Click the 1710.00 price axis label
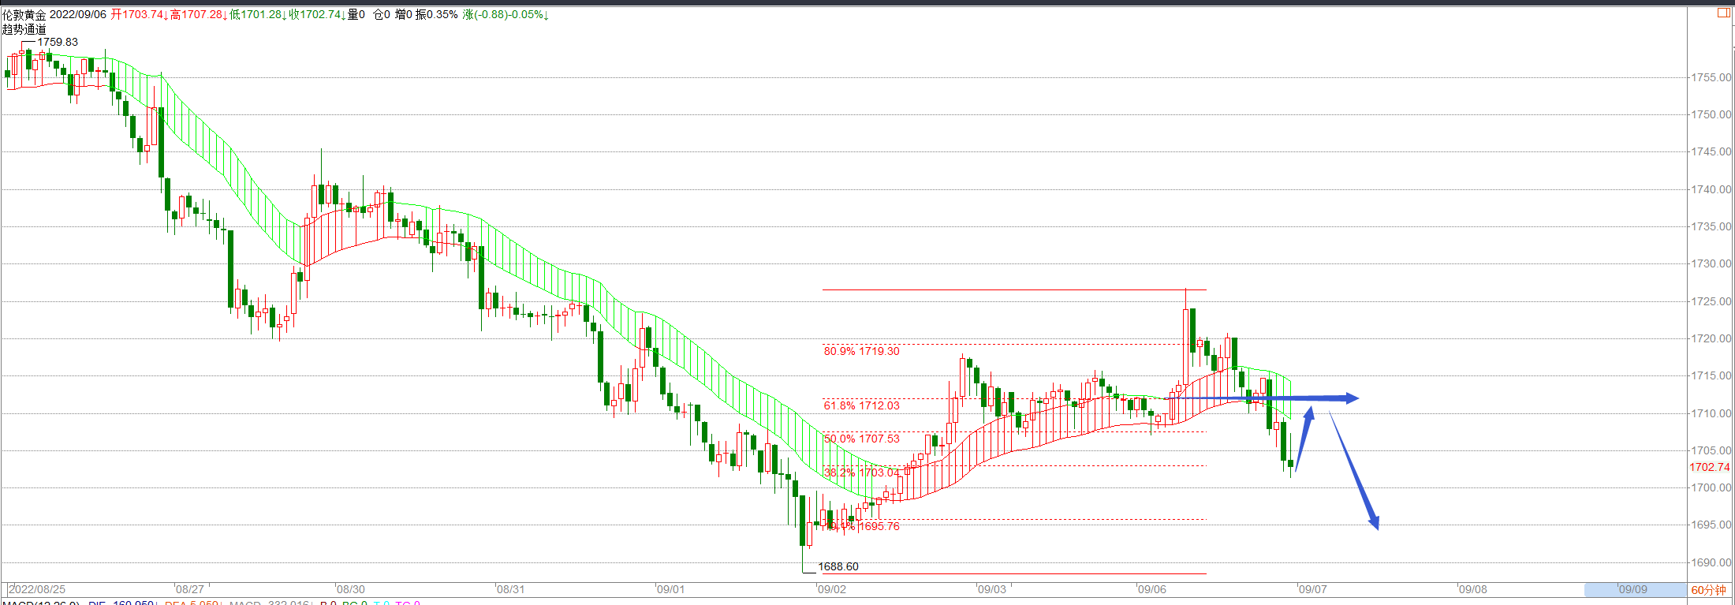Viewport: 1735px width, 605px height. click(1711, 413)
